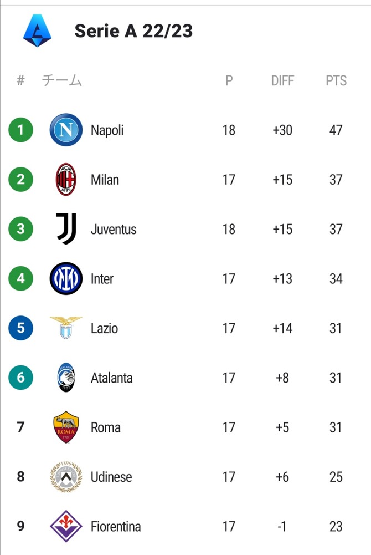Image resolution: width=371 pixels, height=555 pixels.
Task: Open the Juventus team name
Action: click(114, 229)
